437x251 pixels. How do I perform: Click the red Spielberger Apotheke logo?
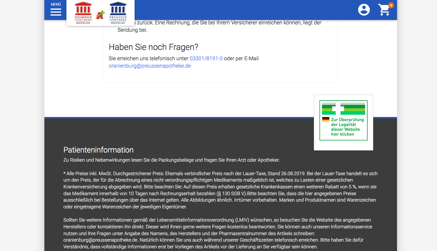tap(83, 13)
